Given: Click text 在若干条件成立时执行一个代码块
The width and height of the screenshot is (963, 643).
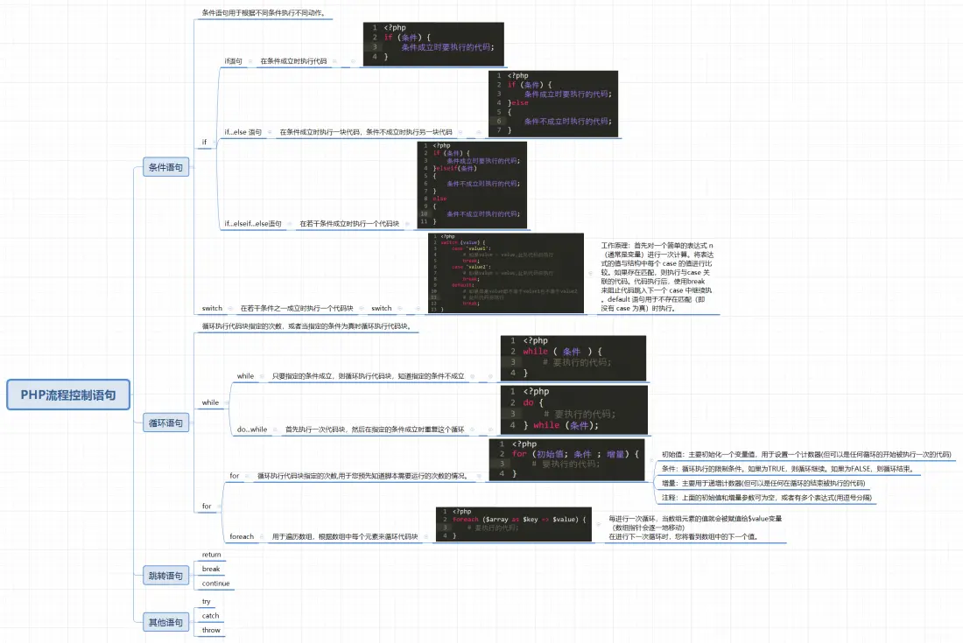Looking at the screenshot, I should click(349, 223).
